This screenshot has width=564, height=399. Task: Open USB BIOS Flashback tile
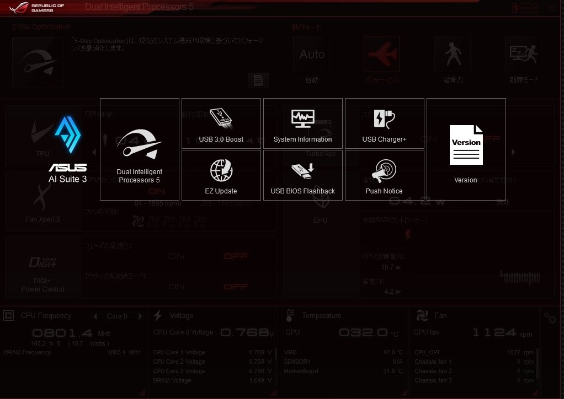(303, 175)
